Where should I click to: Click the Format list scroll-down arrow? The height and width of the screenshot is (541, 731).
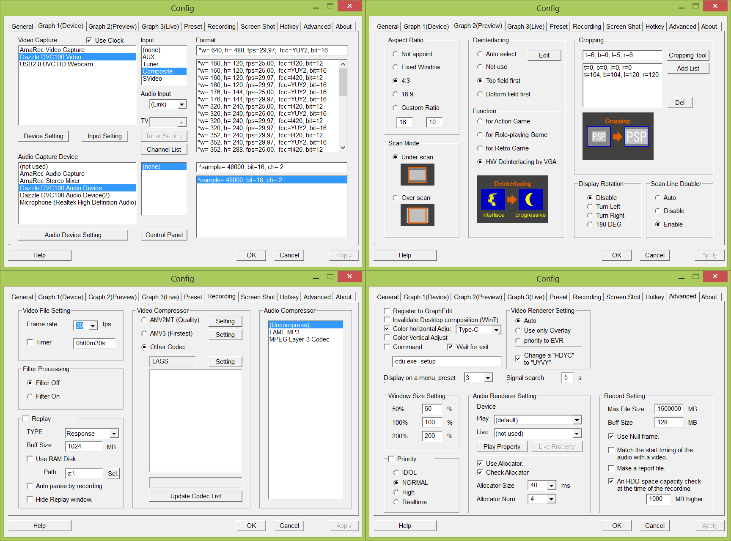(x=343, y=148)
